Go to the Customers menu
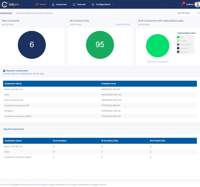The height and width of the screenshot is (187, 200). (61, 4)
